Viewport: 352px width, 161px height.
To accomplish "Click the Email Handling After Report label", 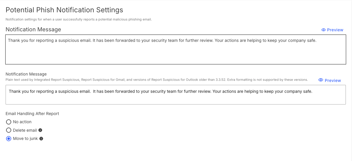I will (32, 114).
